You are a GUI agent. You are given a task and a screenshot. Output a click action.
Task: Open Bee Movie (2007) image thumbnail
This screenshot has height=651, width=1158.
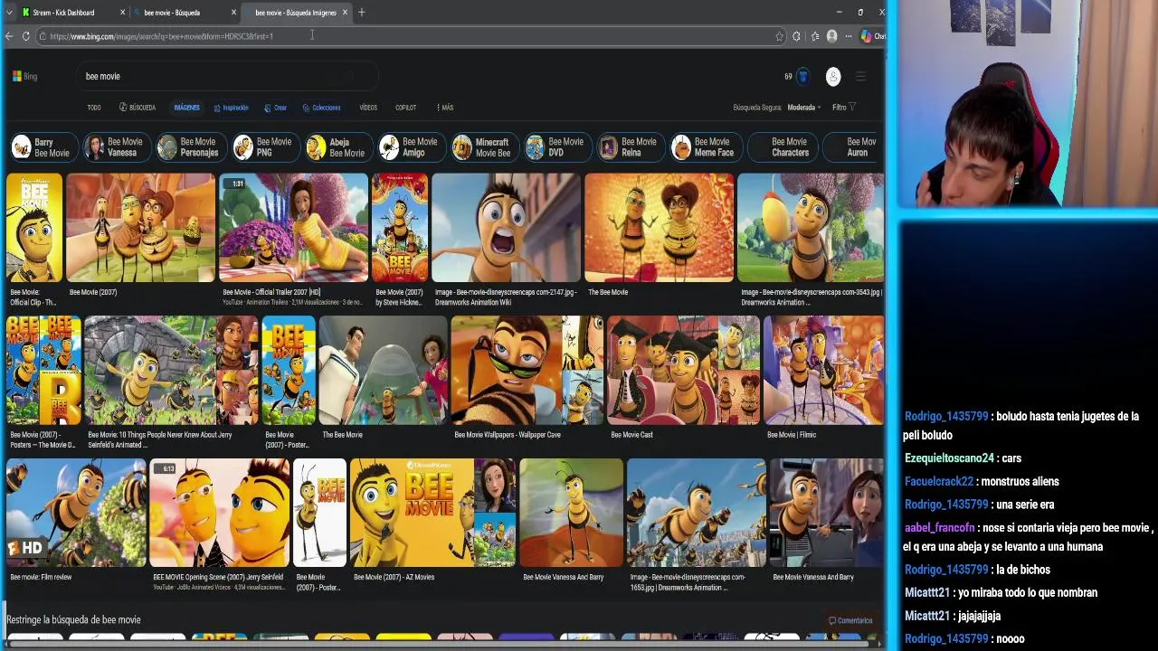(140, 228)
